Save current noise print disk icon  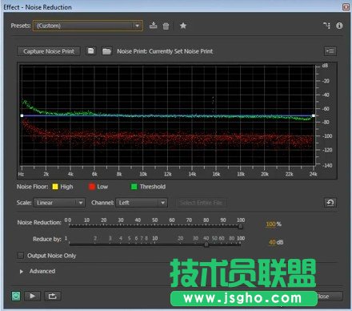click(x=91, y=51)
